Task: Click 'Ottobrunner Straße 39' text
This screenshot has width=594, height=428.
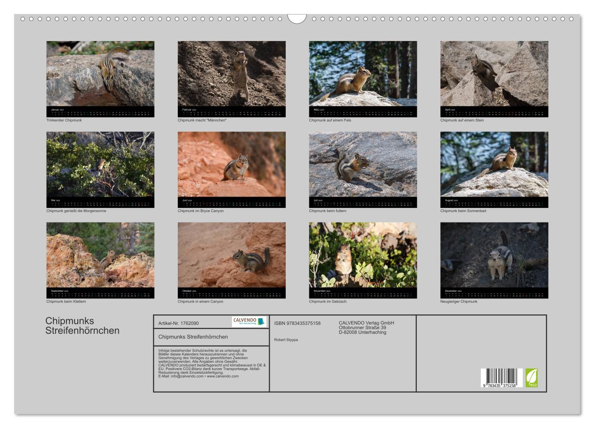Action: click(363, 328)
